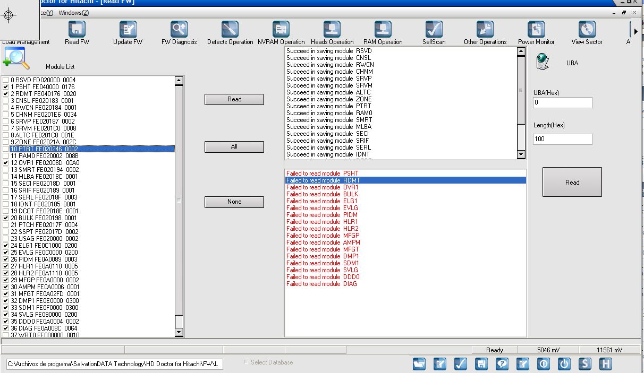This screenshot has width=644, height=373.
Task: Click the 'H' icon in bottom toolbar
Action: coord(606,364)
